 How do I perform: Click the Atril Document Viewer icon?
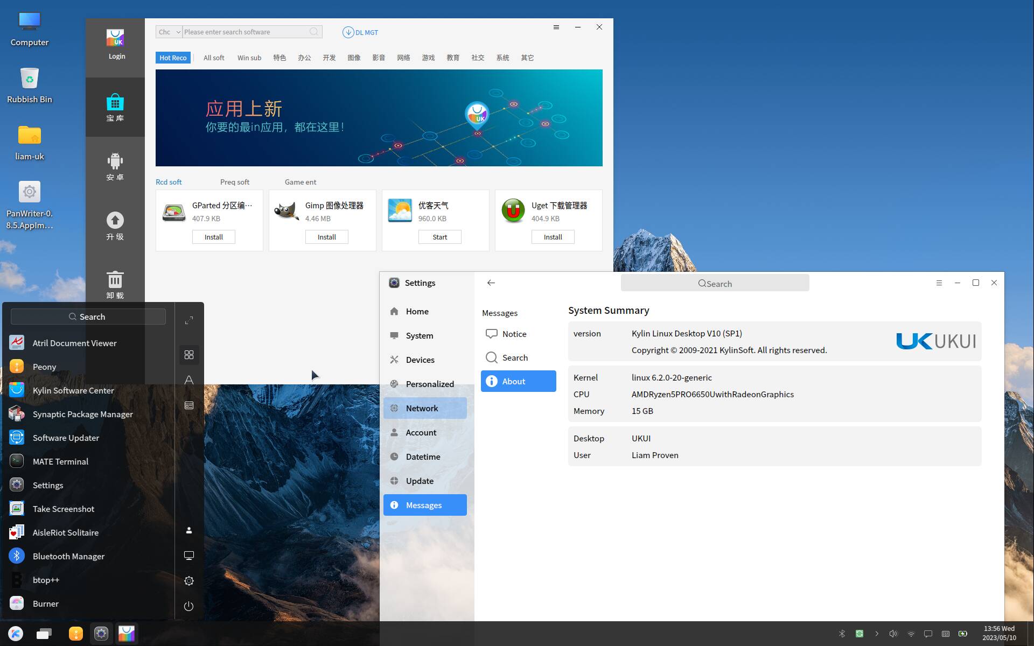pyautogui.click(x=17, y=342)
